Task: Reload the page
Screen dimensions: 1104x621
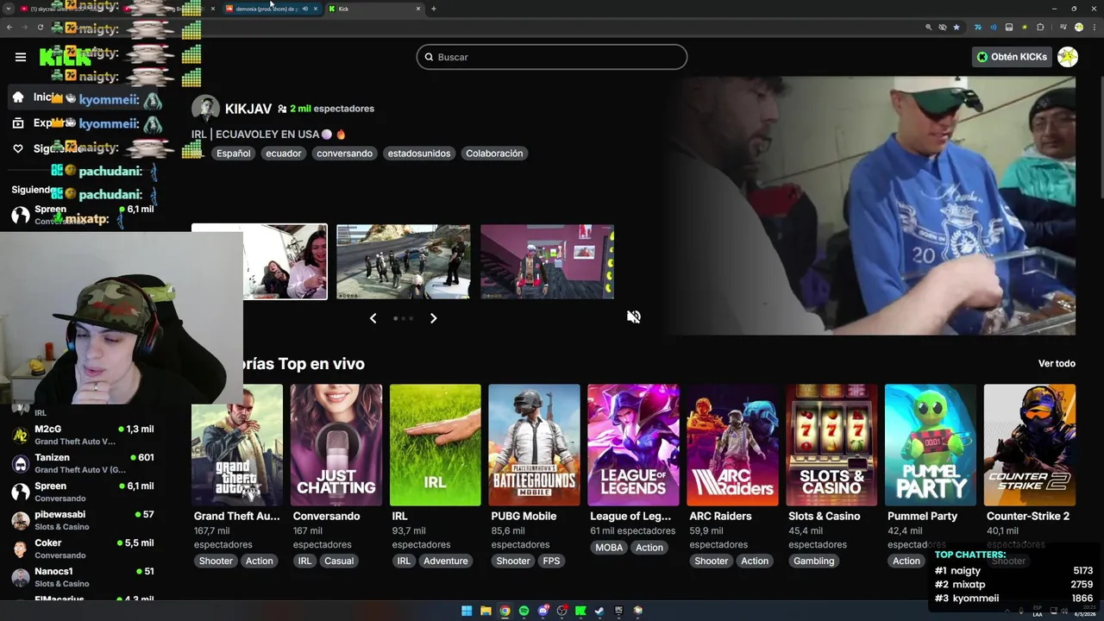Action: 40,27
